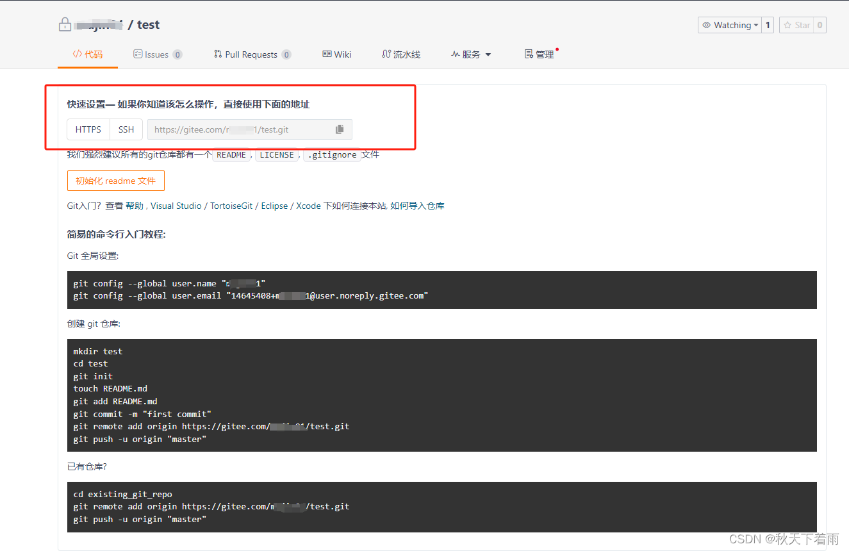This screenshot has width=849, height=551.
Task: Click the git commit first commit line
Action: tap(142, 414)
